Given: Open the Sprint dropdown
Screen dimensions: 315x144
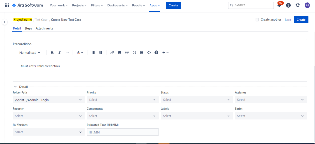Looking at the screenshot, I should [271, 116].
